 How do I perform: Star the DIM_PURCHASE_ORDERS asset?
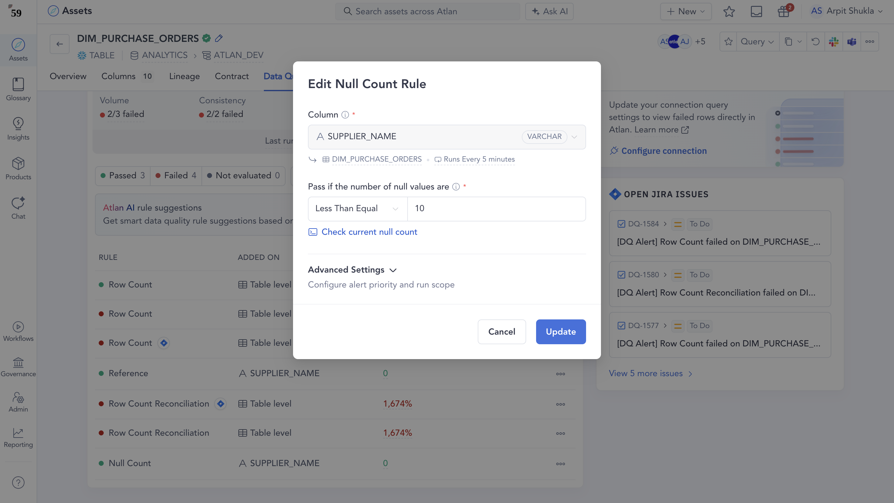pos(728,41)
